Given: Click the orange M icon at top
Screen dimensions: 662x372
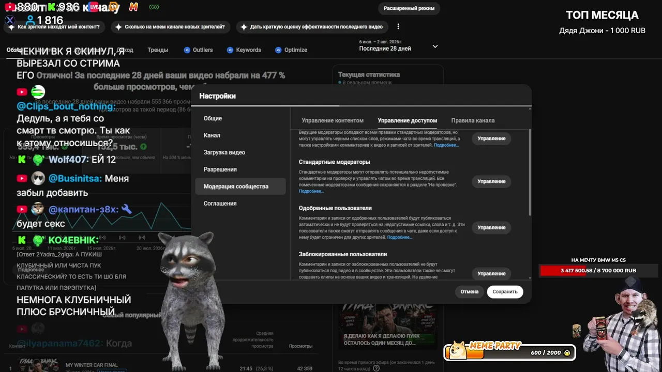Looking at the screenshot, I should tap(133, 7).
